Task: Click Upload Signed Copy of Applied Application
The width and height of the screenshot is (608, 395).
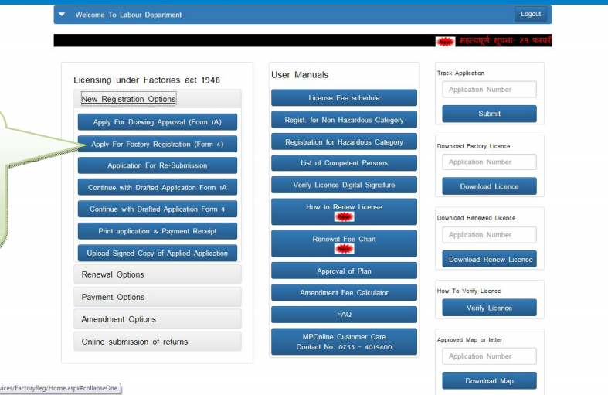Action: click(157, 254)
